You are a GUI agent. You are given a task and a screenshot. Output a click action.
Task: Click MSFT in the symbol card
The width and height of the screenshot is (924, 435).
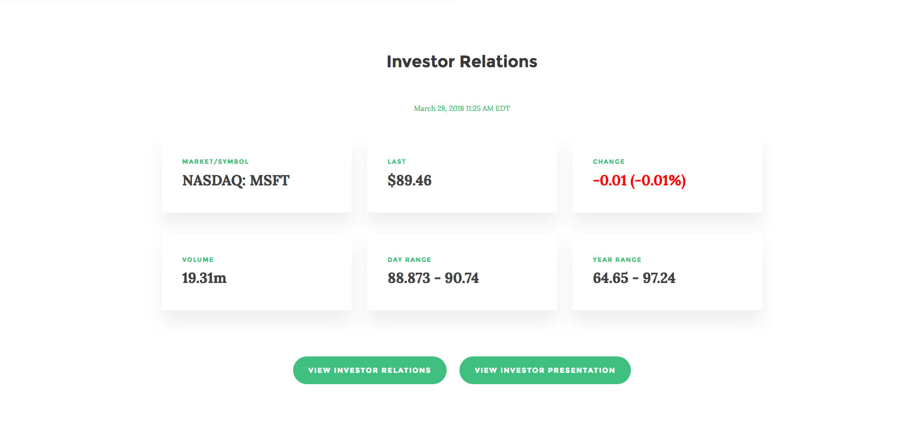(x=269, y=181)
